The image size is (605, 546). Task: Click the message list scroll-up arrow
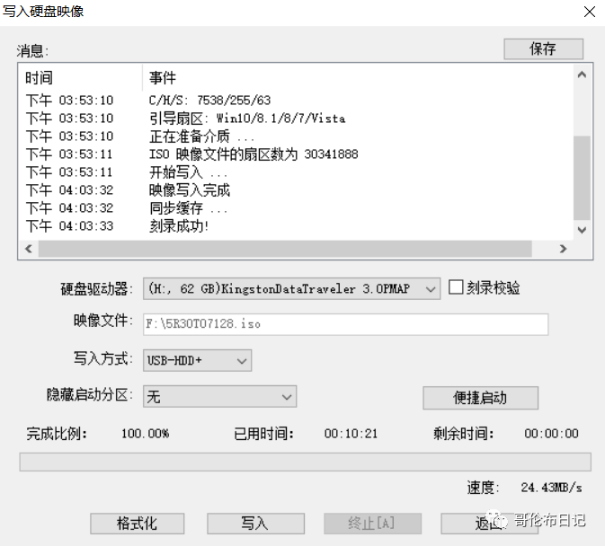coord(582,75)
